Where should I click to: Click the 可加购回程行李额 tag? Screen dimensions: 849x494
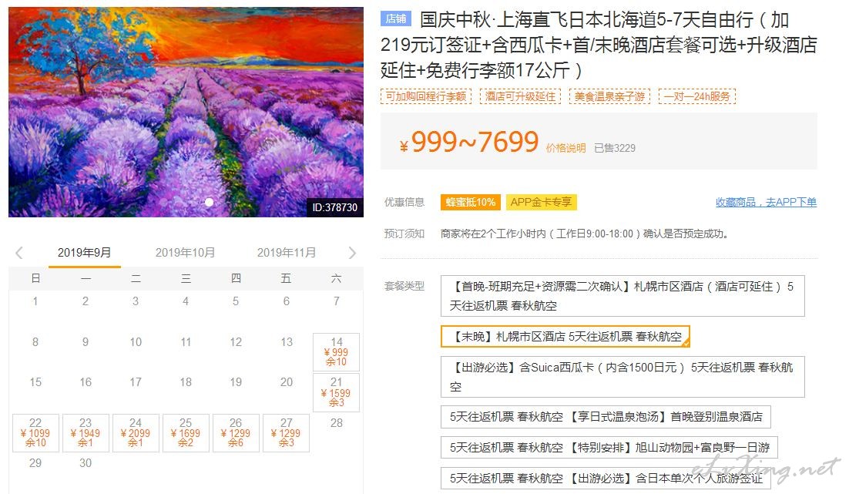pos(426,96)
